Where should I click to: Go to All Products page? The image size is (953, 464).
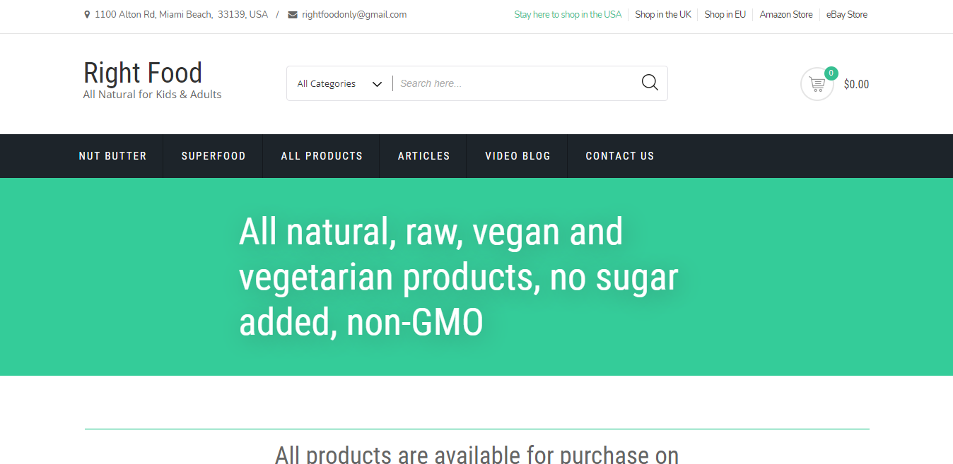pyautogui.click(x=322, y=156)
